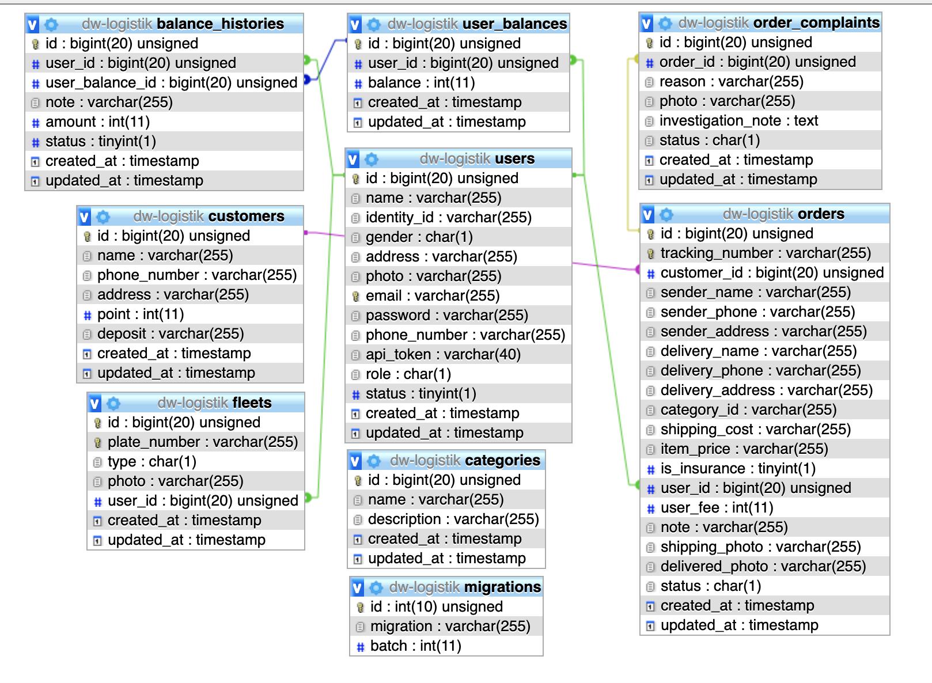Open gear options for customers table
The height and width of the screenshot is (683, 932).
[103, 217]
